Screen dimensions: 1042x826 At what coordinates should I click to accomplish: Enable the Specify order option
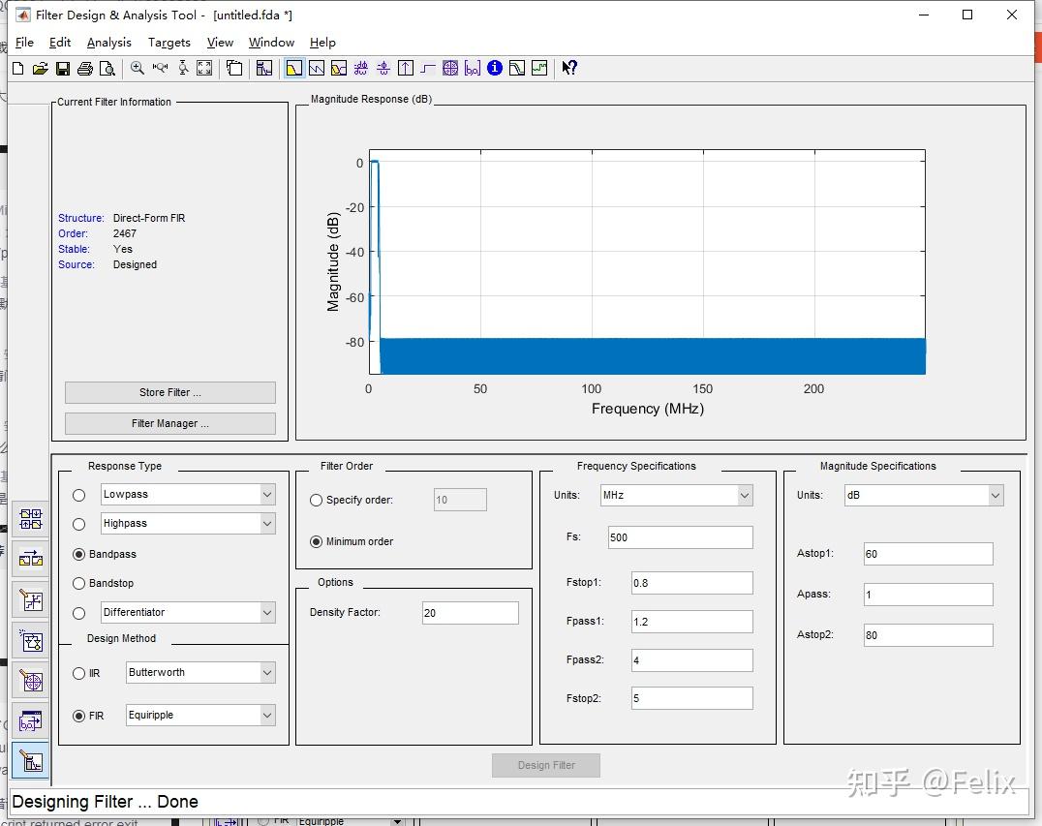317,501
